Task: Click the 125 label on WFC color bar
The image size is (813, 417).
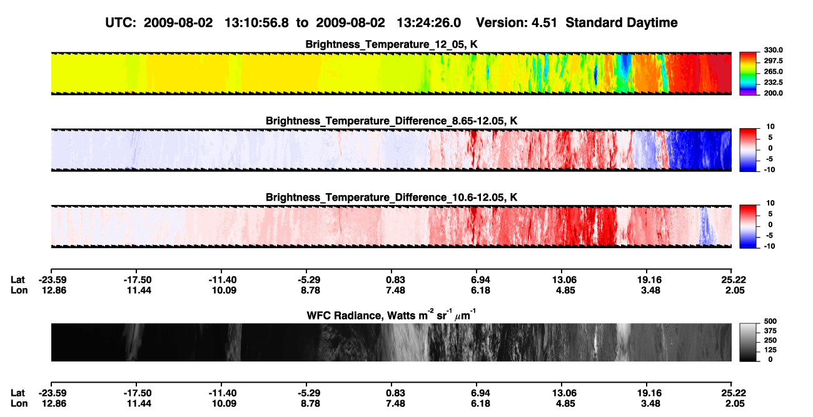Action: point(769,349)
